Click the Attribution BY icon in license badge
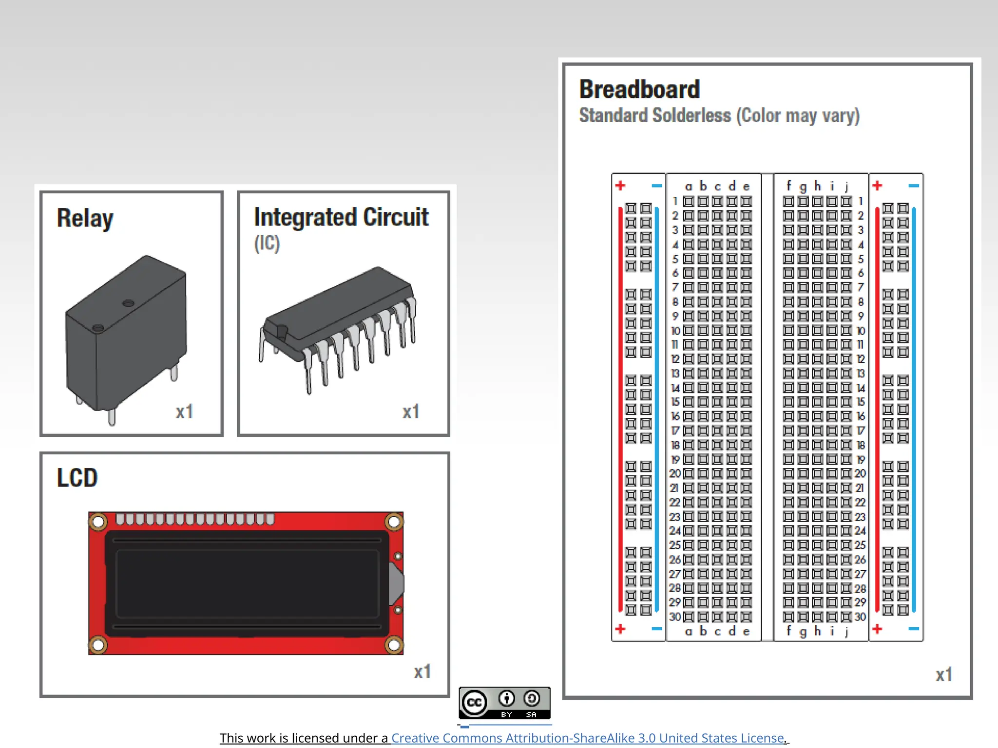The width and height of the screenshot is (998, 748). (507, 699)
